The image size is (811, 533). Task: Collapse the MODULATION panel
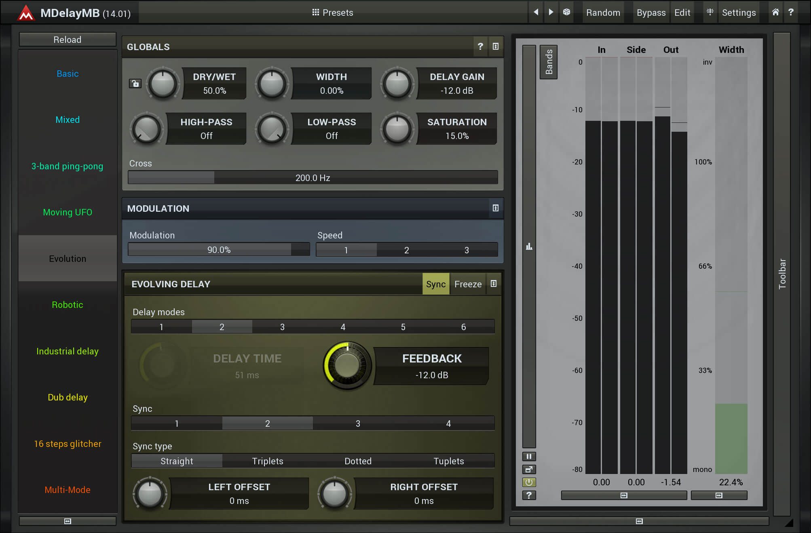pyautogui.click(x=496, y=208)
